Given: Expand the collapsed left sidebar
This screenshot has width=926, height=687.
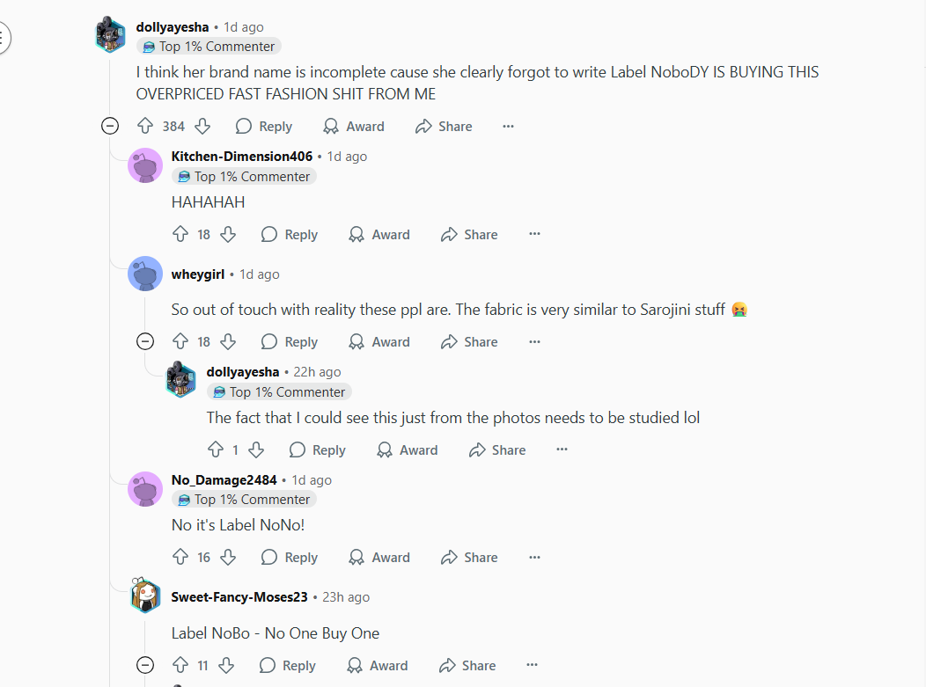Looking at the screenshot, I should (3, 38).
